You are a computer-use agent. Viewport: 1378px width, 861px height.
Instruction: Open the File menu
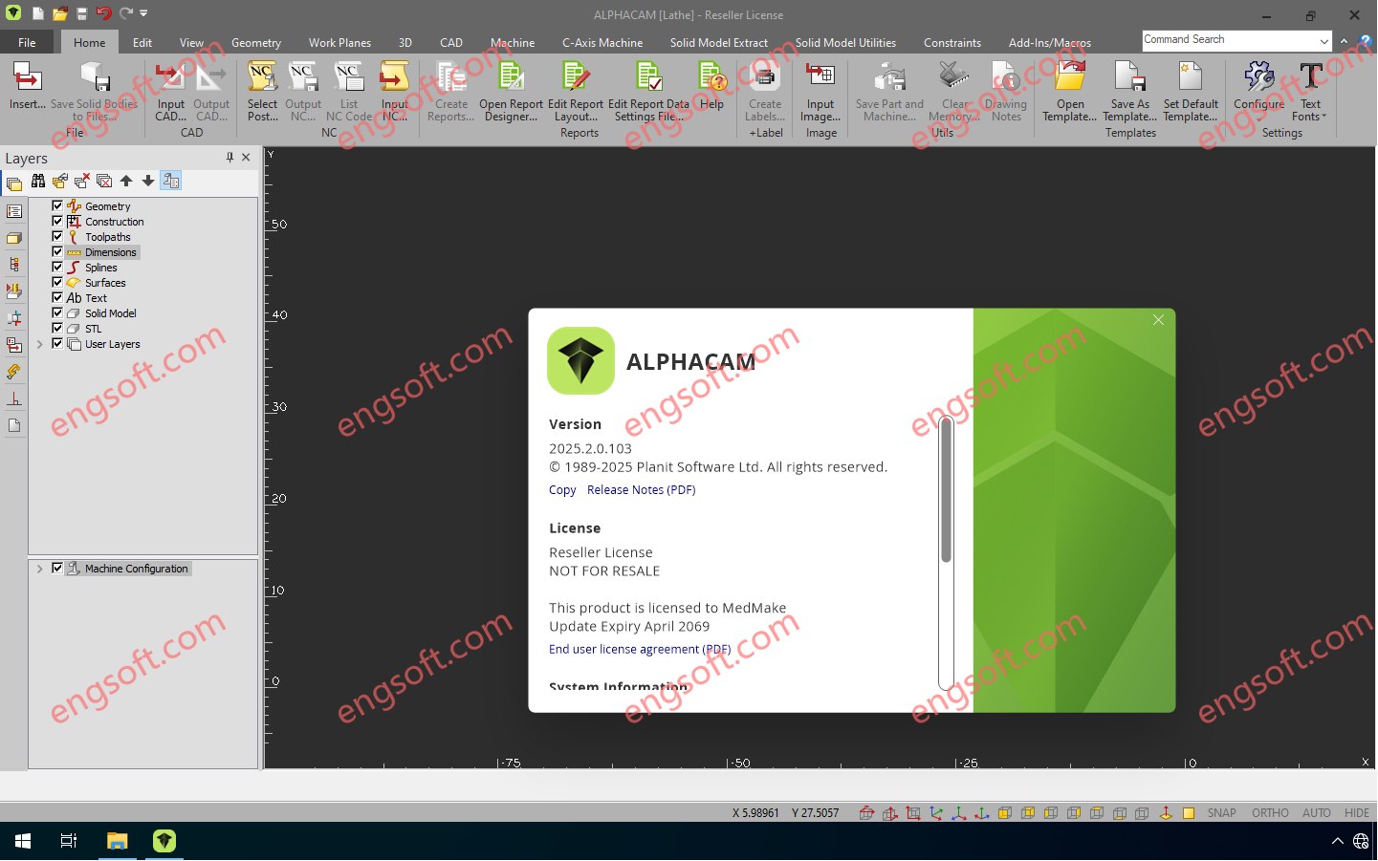[x=27, y=42]
